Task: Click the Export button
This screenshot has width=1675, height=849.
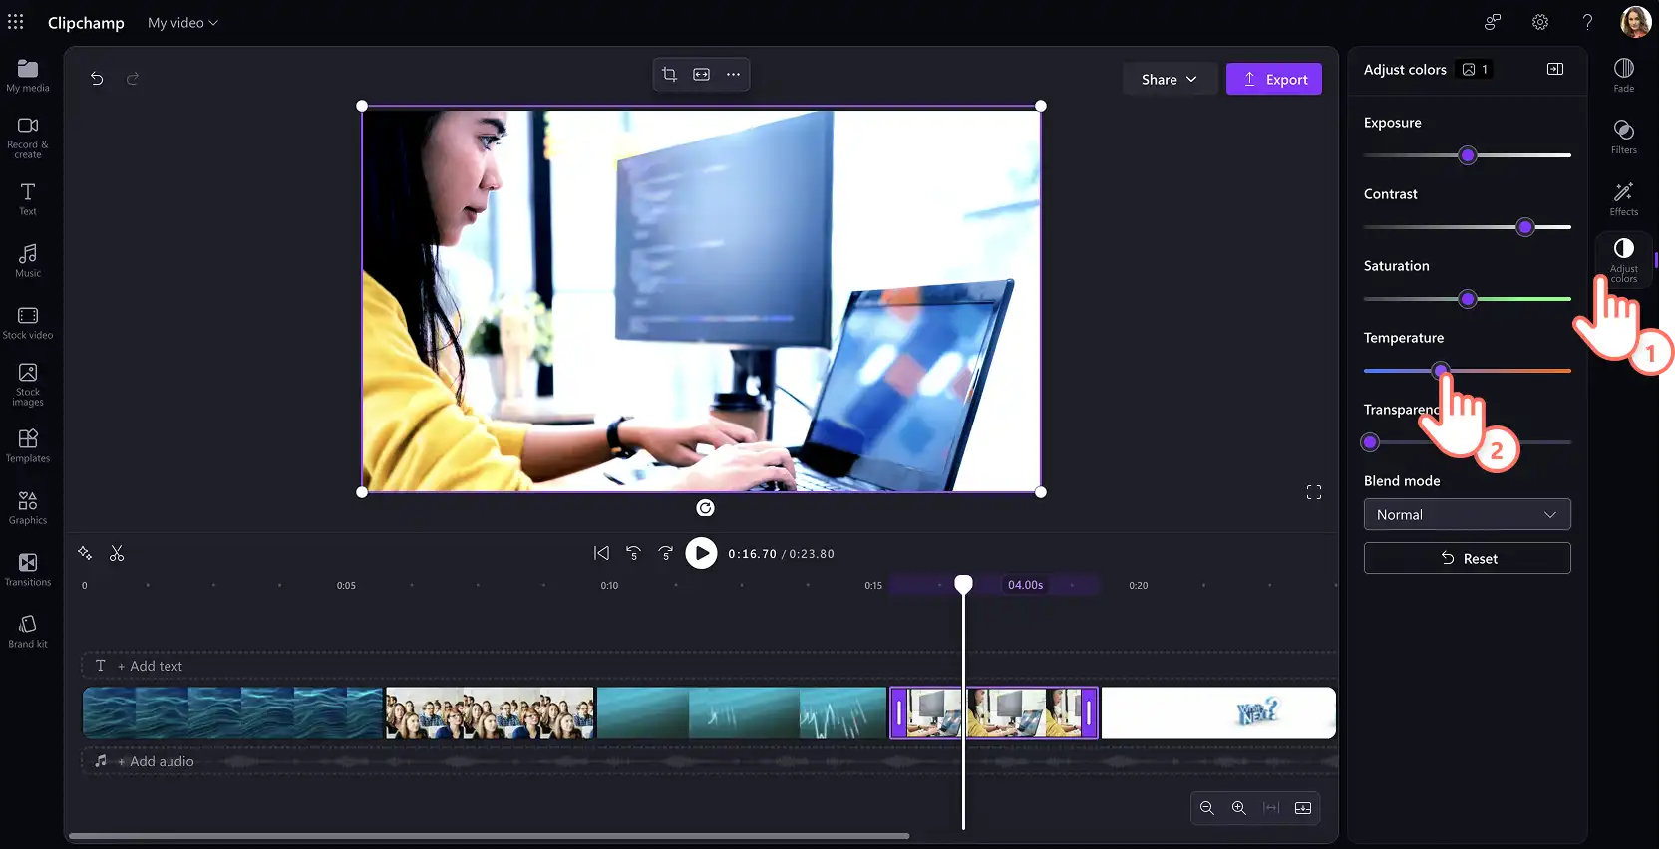Action: coord(1274,79)
